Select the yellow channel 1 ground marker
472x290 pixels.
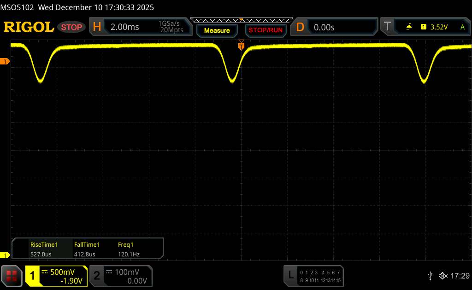point(6,255)
